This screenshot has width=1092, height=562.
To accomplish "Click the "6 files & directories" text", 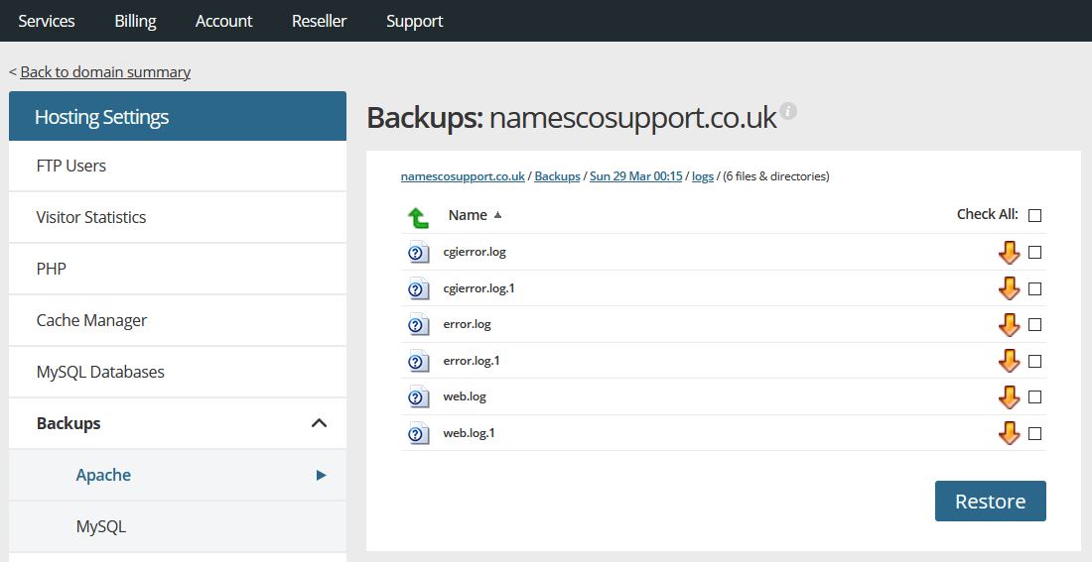I will (x=776, y=176).
